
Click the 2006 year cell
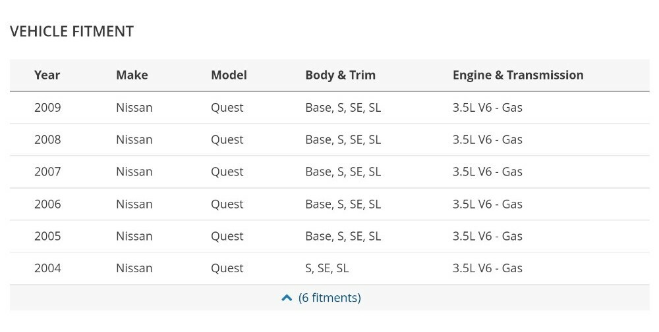pos(47,204)
